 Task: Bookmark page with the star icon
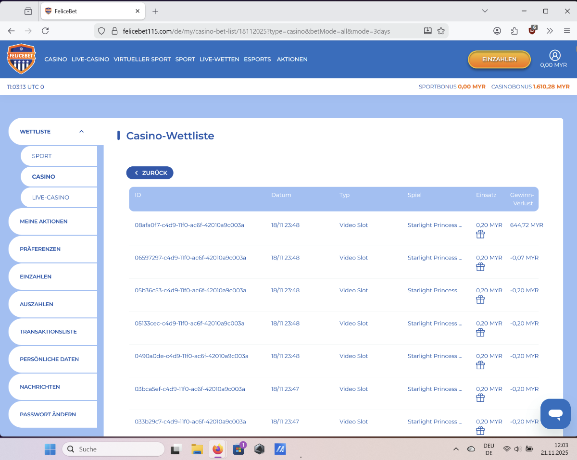click(441, 31)
